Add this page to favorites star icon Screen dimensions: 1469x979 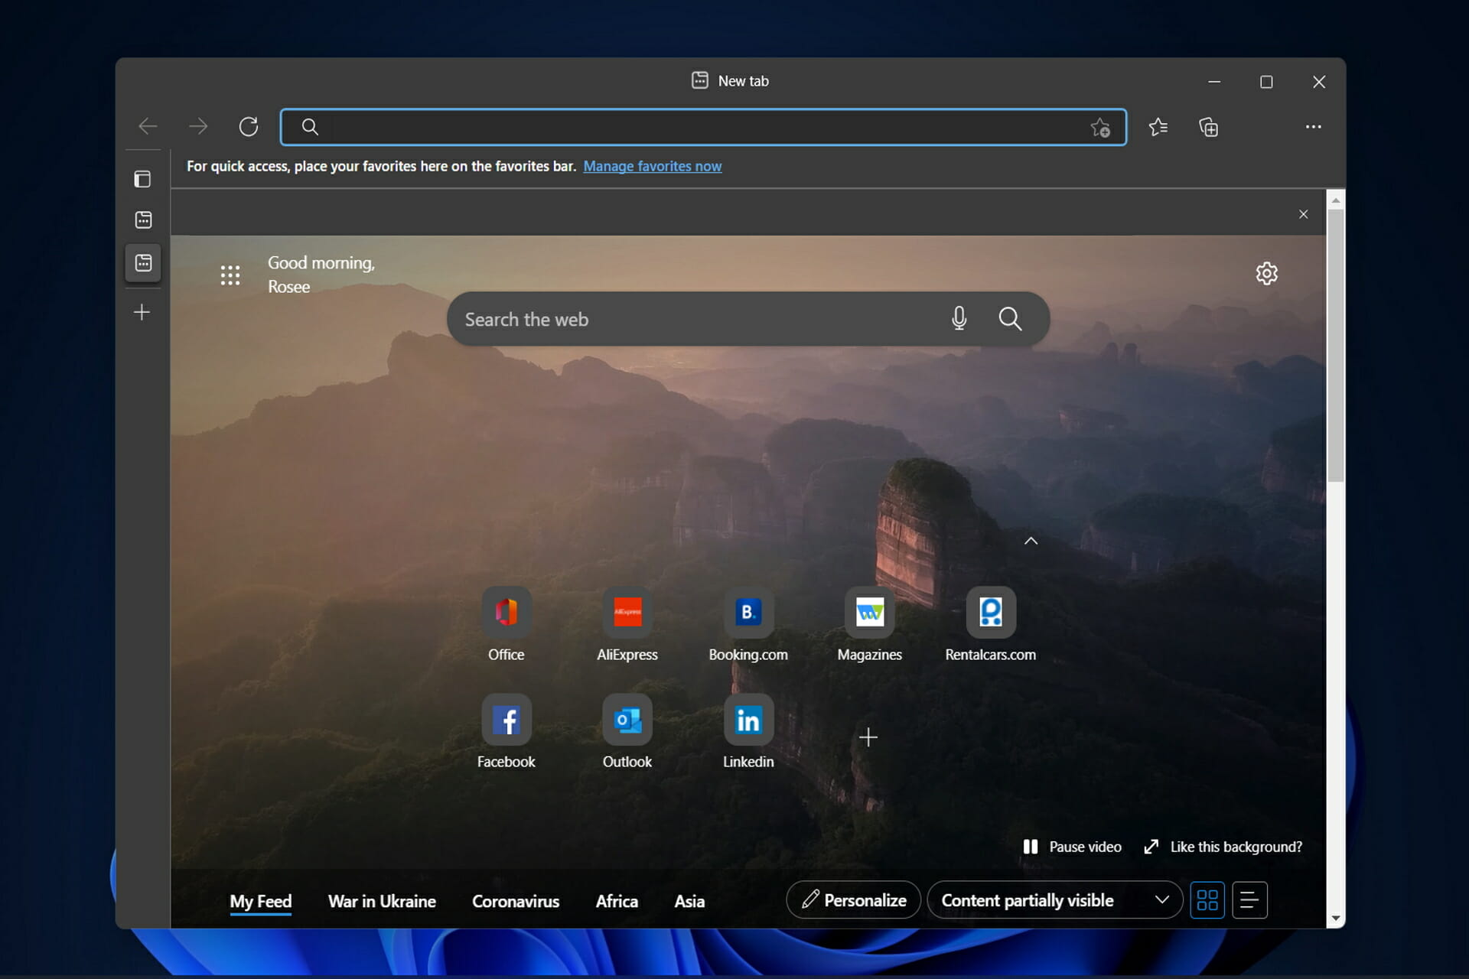(1100, 127)
